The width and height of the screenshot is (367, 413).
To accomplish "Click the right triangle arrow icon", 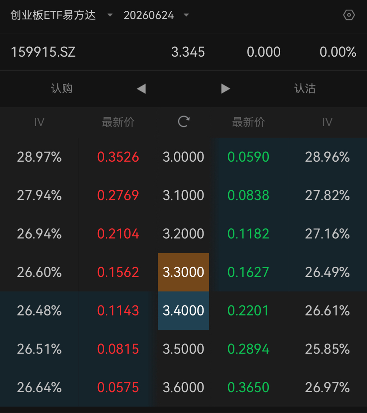I will [x=225, y=89].
